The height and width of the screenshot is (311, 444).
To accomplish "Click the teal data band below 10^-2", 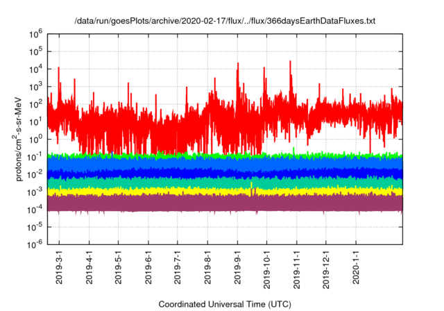I will tap(225, 183).
